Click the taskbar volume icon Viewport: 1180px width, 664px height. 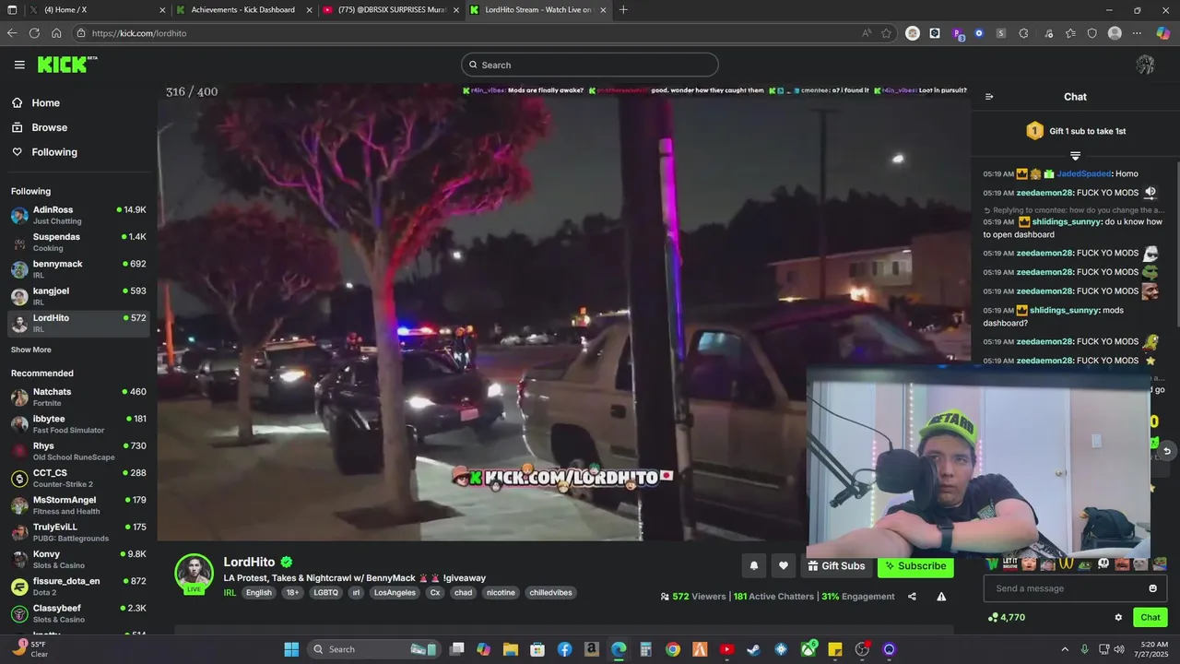tap(1119, 649)
